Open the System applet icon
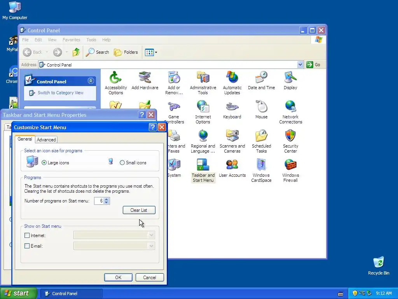Viewport: 398px width, 299px height. coord(174,168)
